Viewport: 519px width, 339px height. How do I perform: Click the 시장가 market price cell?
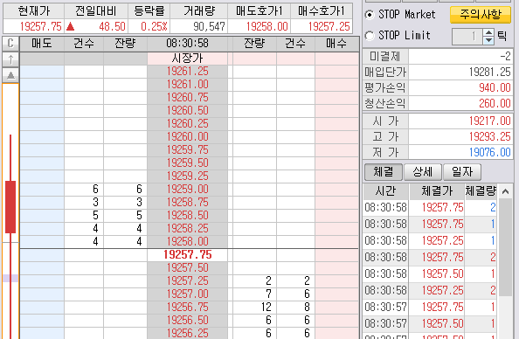pos(187,59)
